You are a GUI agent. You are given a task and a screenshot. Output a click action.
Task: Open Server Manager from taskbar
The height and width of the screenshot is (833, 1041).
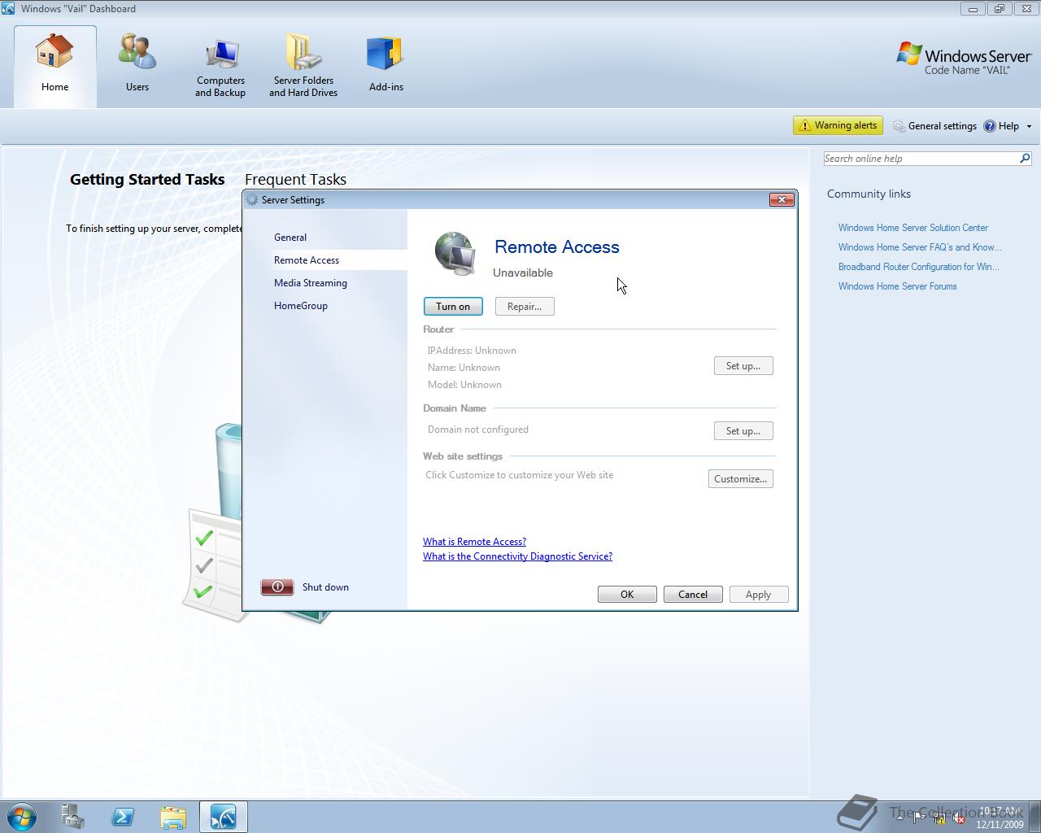point(73,817)
